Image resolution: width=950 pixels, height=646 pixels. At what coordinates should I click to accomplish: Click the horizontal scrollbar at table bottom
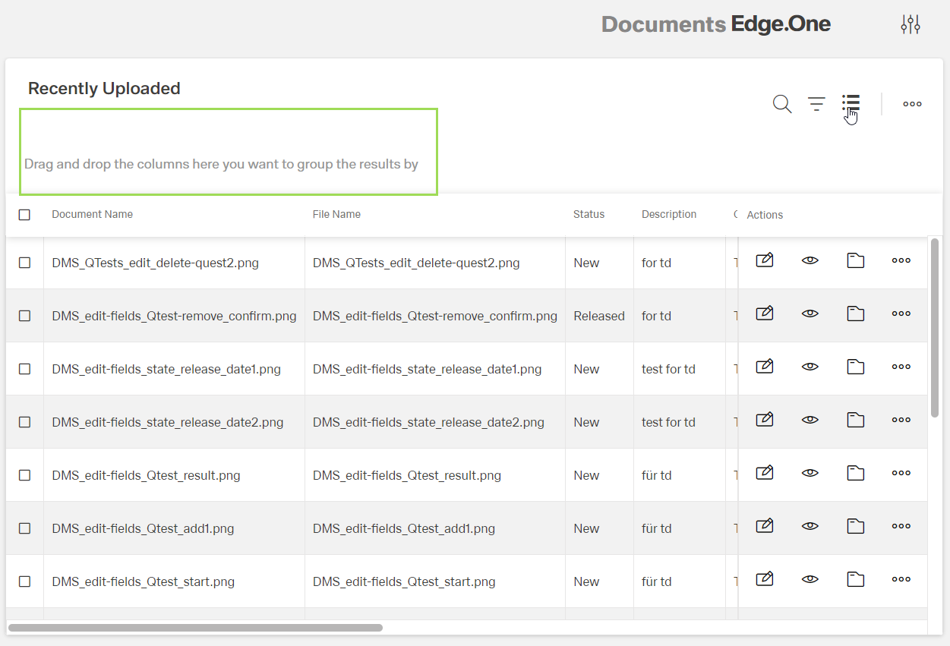pos(195,628)
